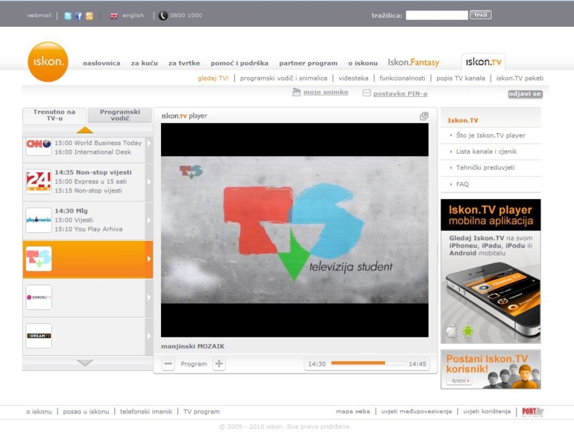Viewport: 574px width, 441px height.
Task: Open telefonski imenik footer link
Action: click(x=146, y=412)
